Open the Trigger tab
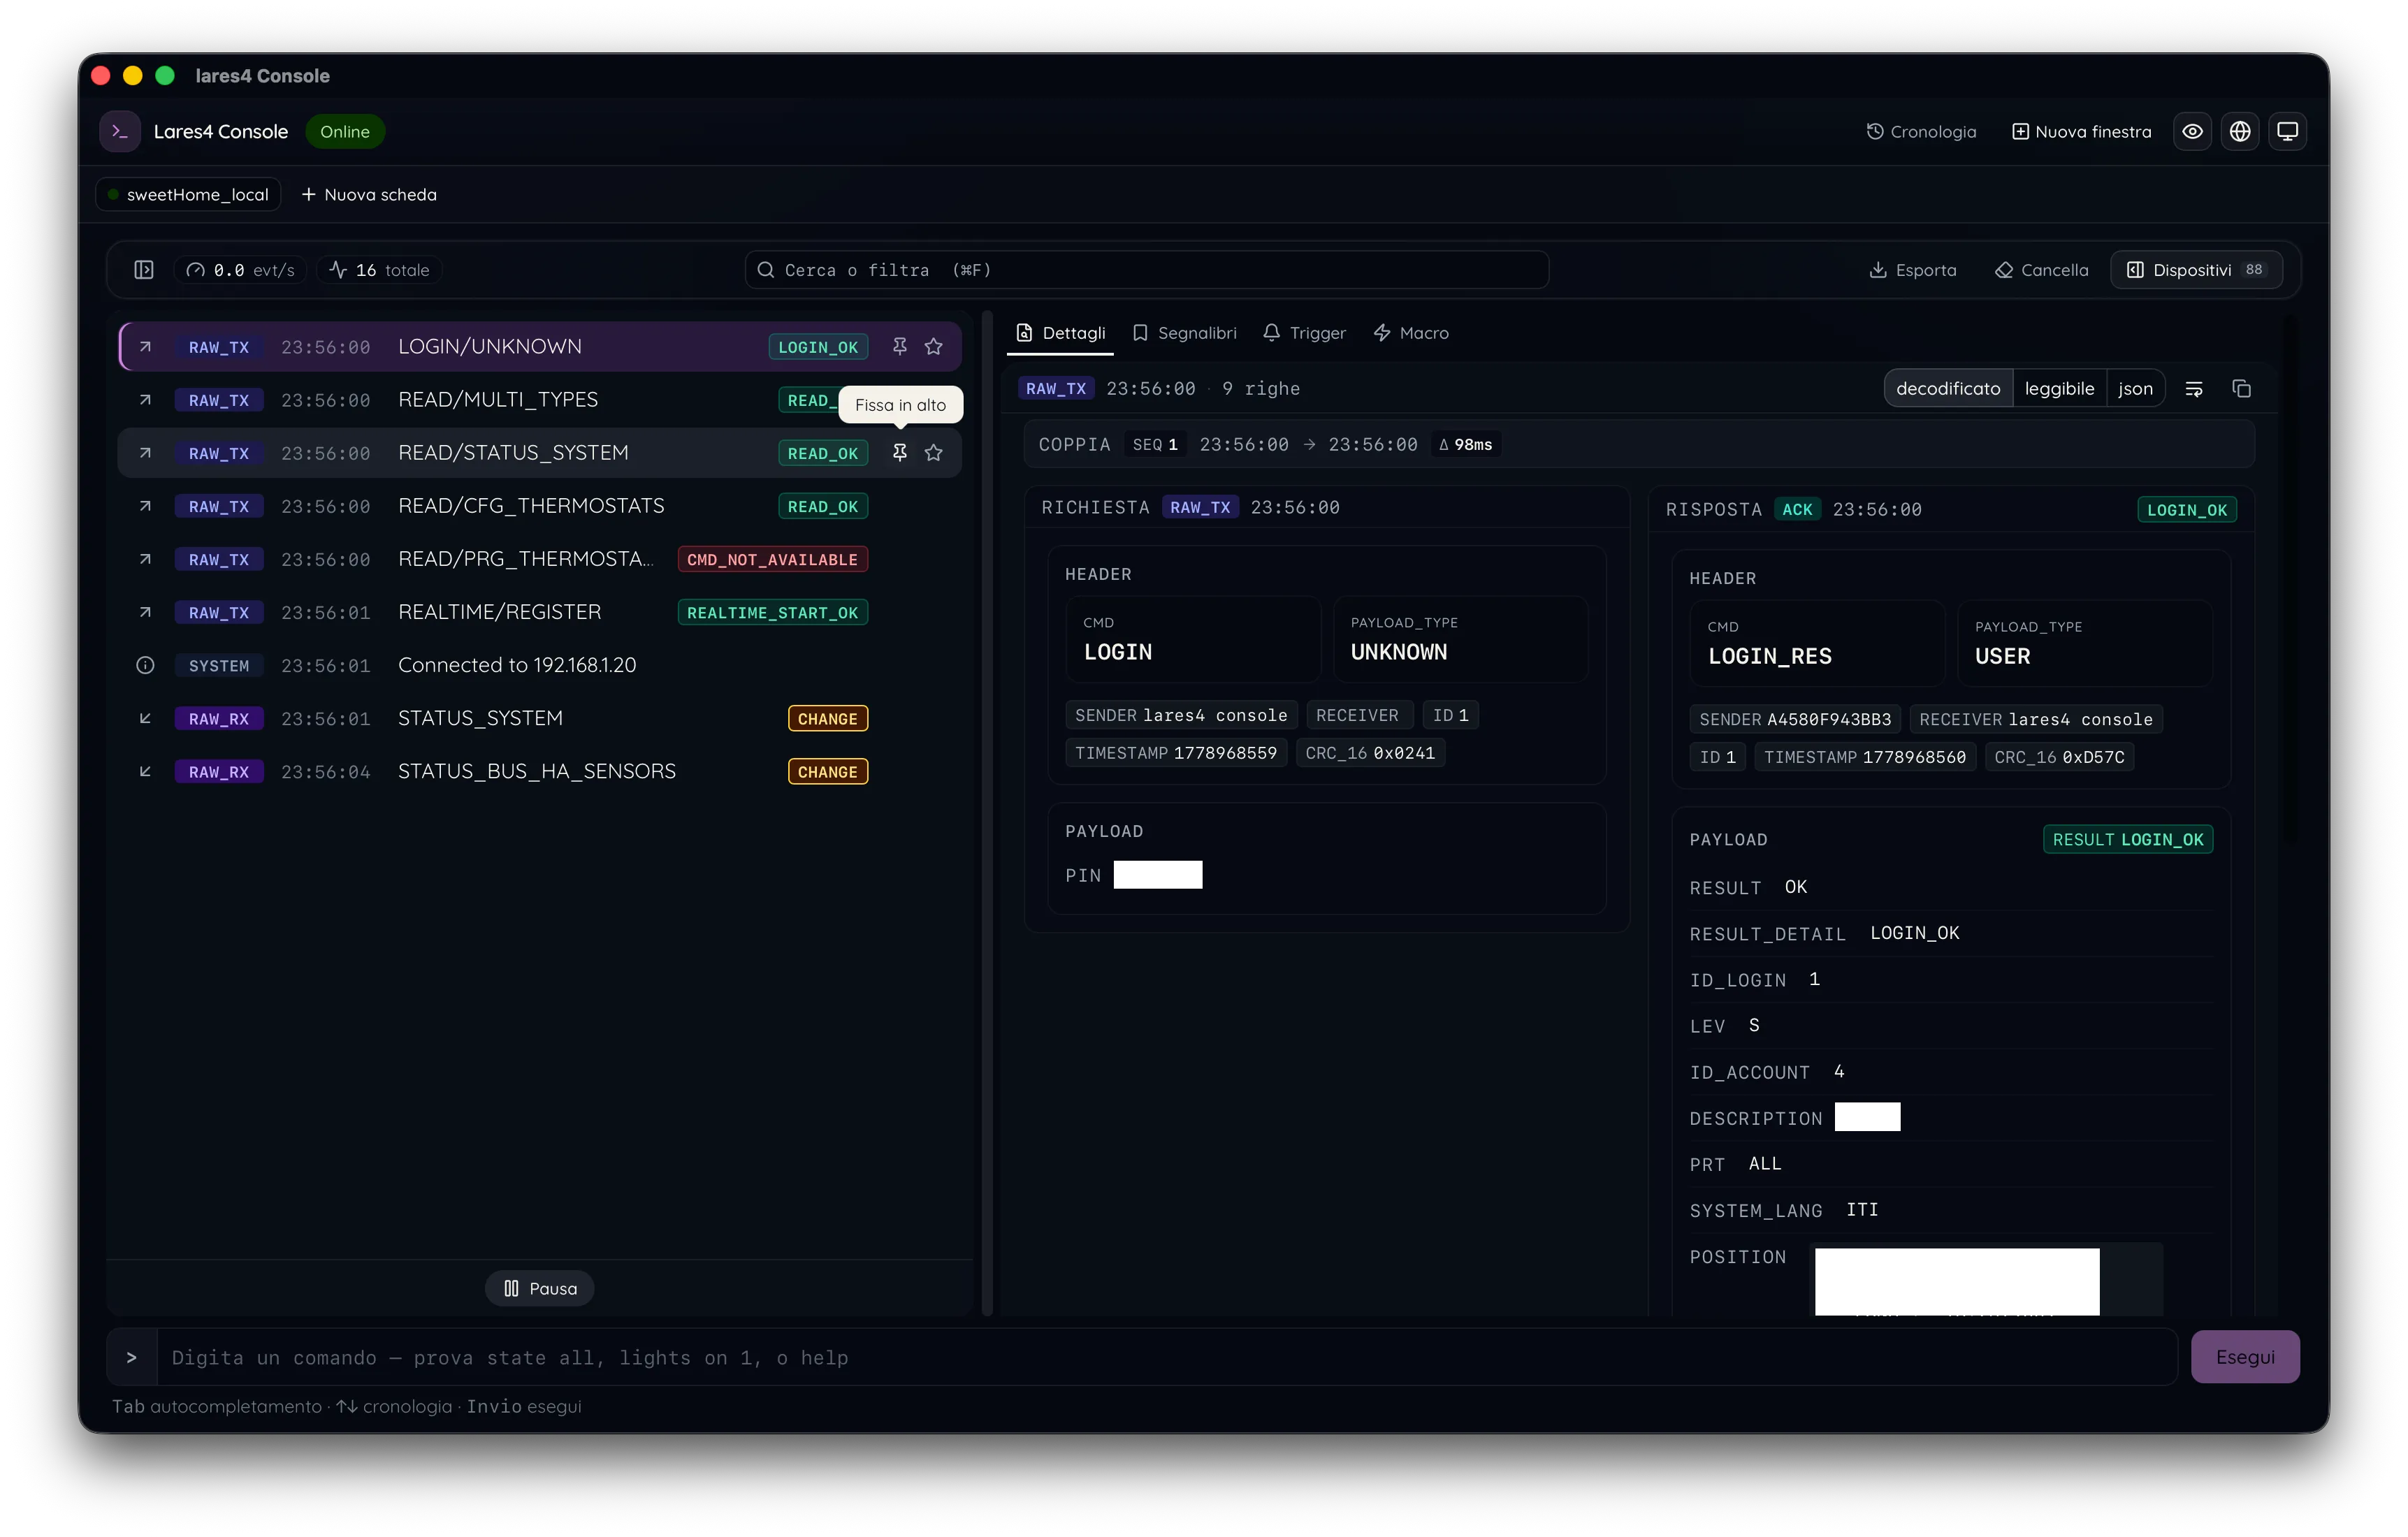 click(x=1305, y=333)
